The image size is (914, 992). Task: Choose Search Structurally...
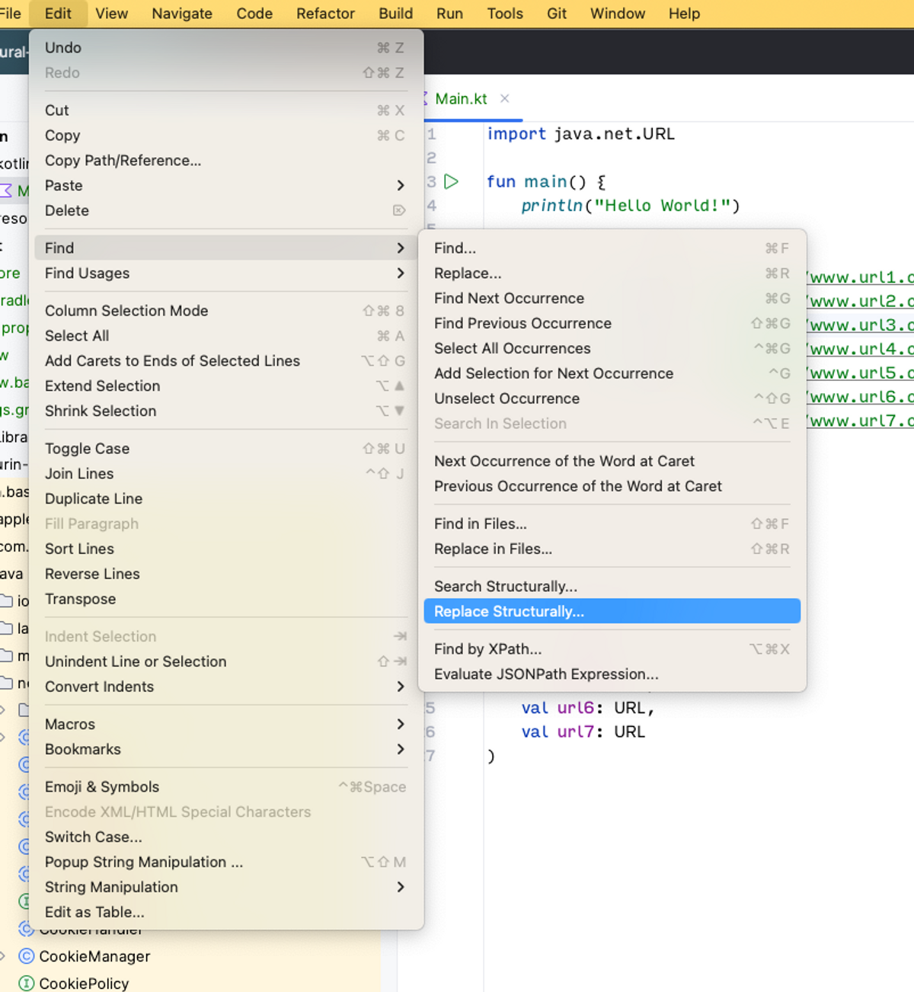point(612,586)
